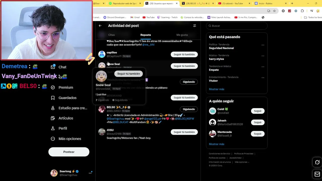Screen dimensions: 322x181
Task: Open Política de Privacidad footer link
Action: coord(244,154)
